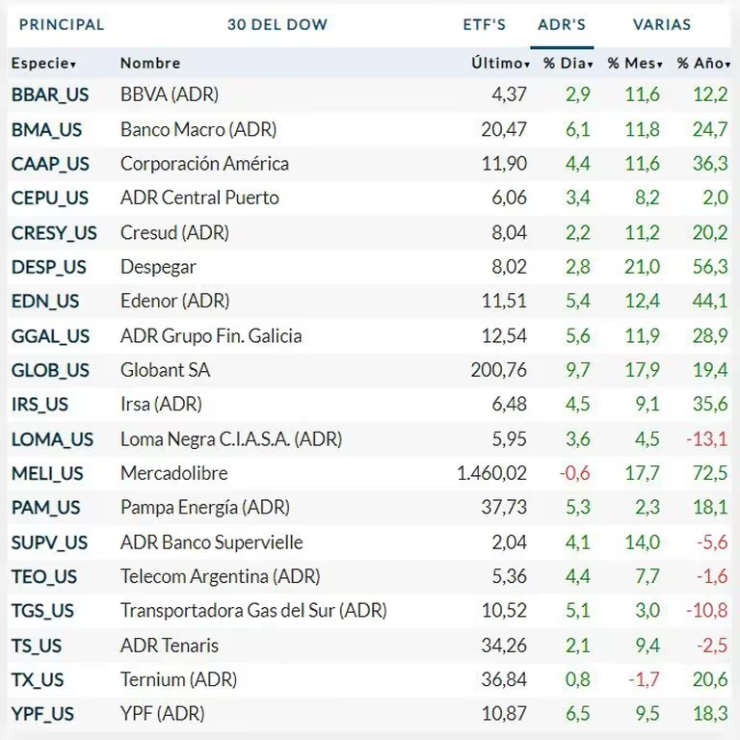
Task: Switch to the PRINCIPAL tab
Action: pyautogui.click(x=62, y=25)
